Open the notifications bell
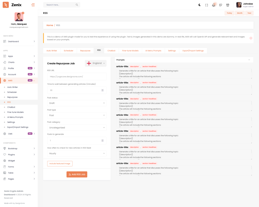 tap(214, 5)
